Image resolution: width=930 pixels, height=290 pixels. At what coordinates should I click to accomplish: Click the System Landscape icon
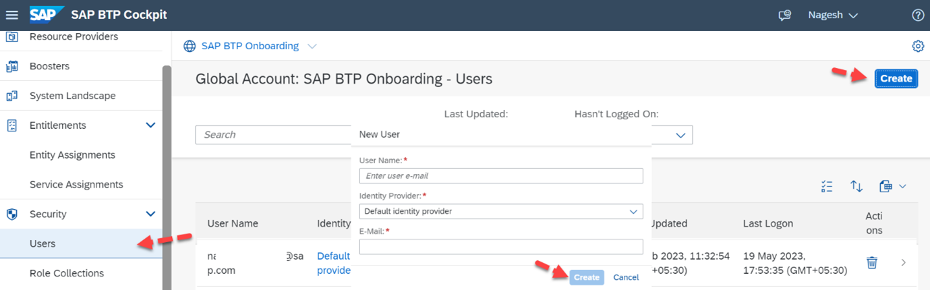(11, 96)
